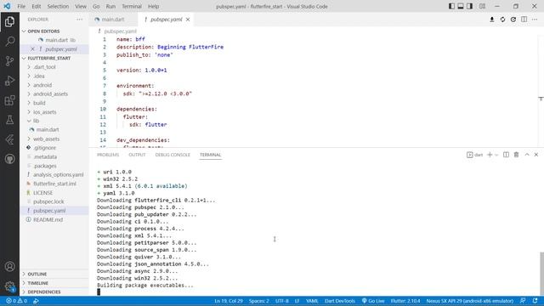
Task: Click the terminal vertical scrollbar
Action: point(541,274)
